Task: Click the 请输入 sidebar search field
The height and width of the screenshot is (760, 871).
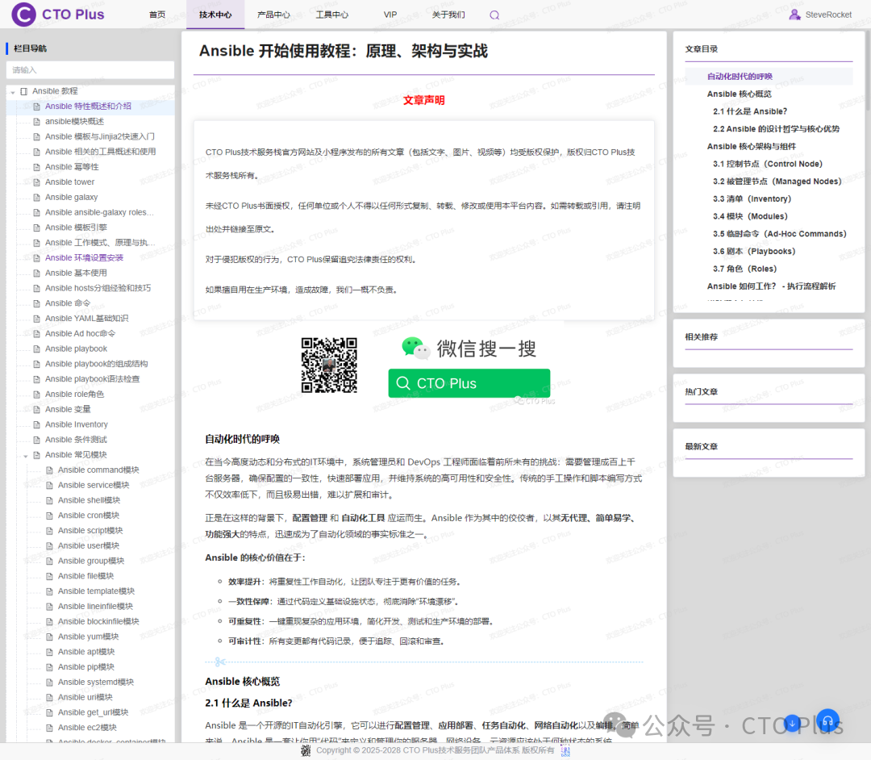Action: 90,70
